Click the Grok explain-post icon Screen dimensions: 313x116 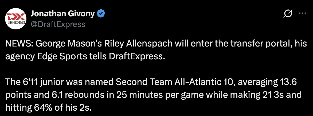(x=288, y=14)
